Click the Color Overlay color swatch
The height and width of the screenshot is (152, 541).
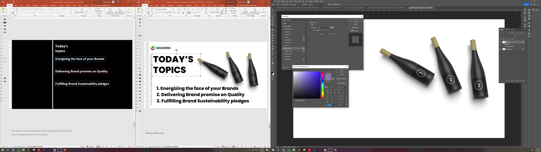(332, 28)
